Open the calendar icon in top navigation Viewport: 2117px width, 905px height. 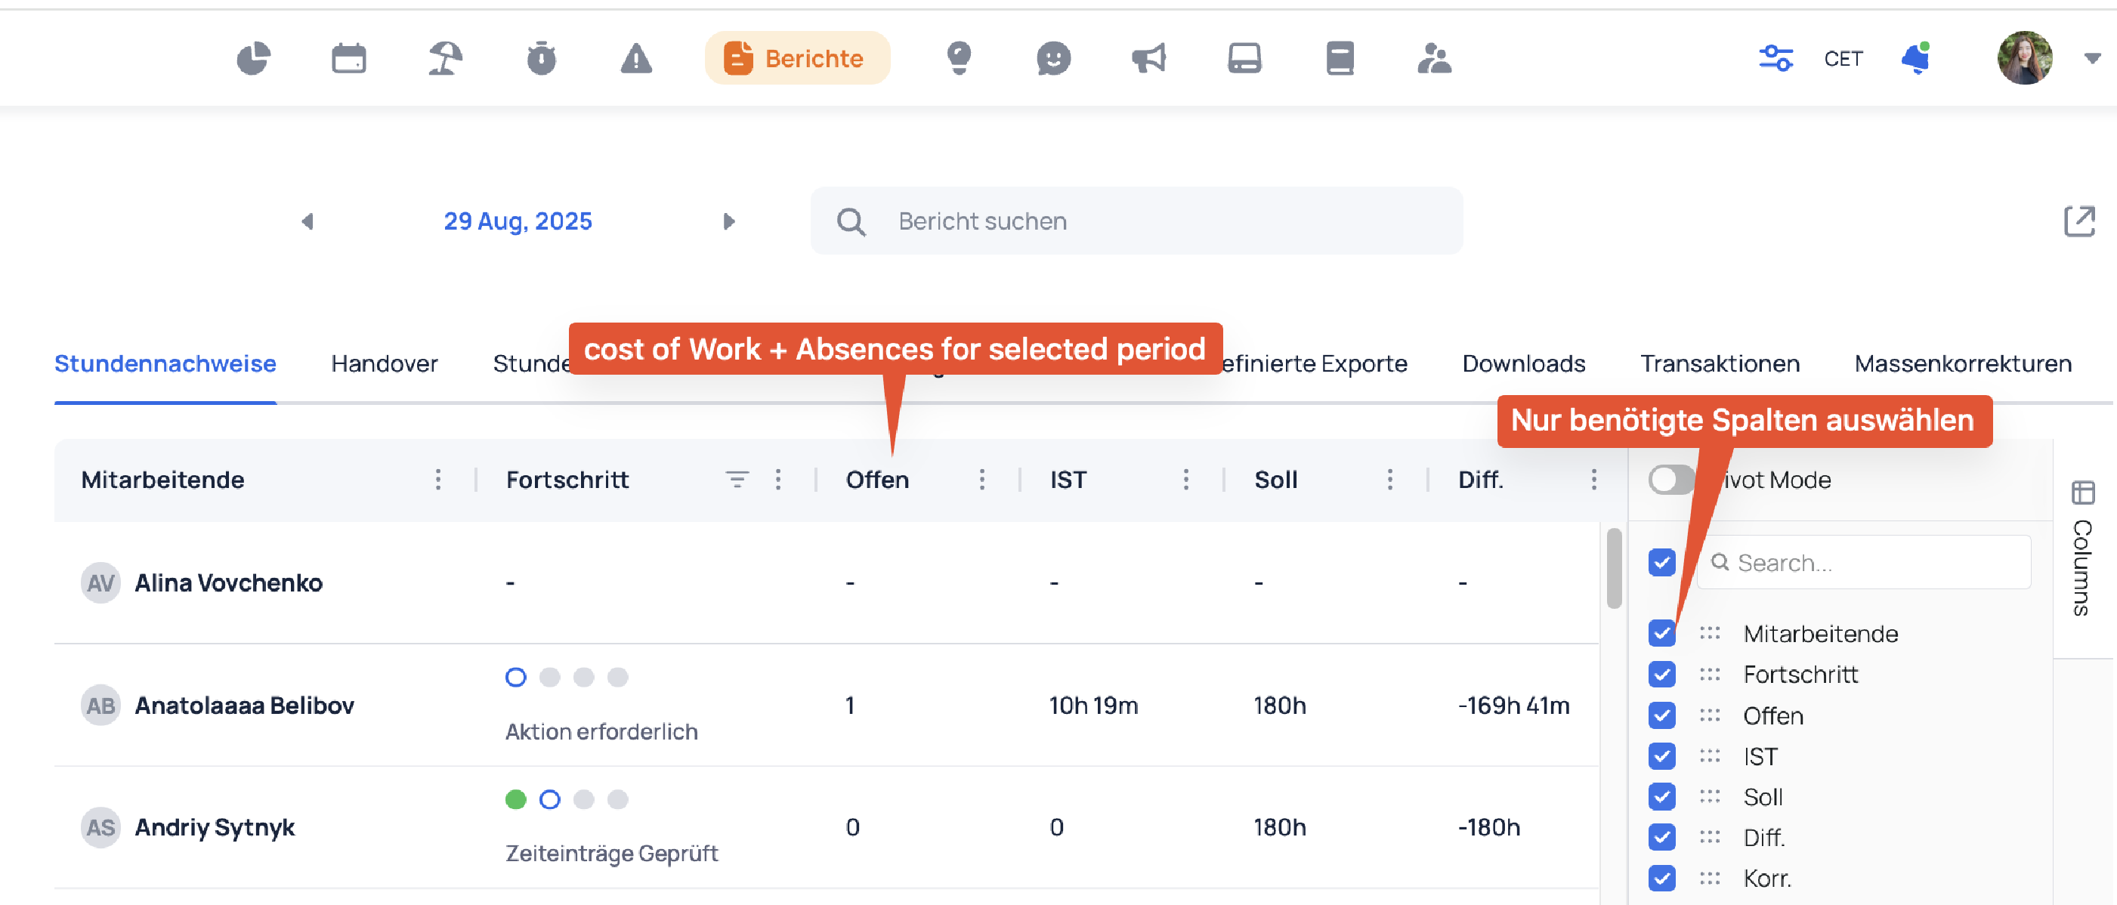pos(348,58)
